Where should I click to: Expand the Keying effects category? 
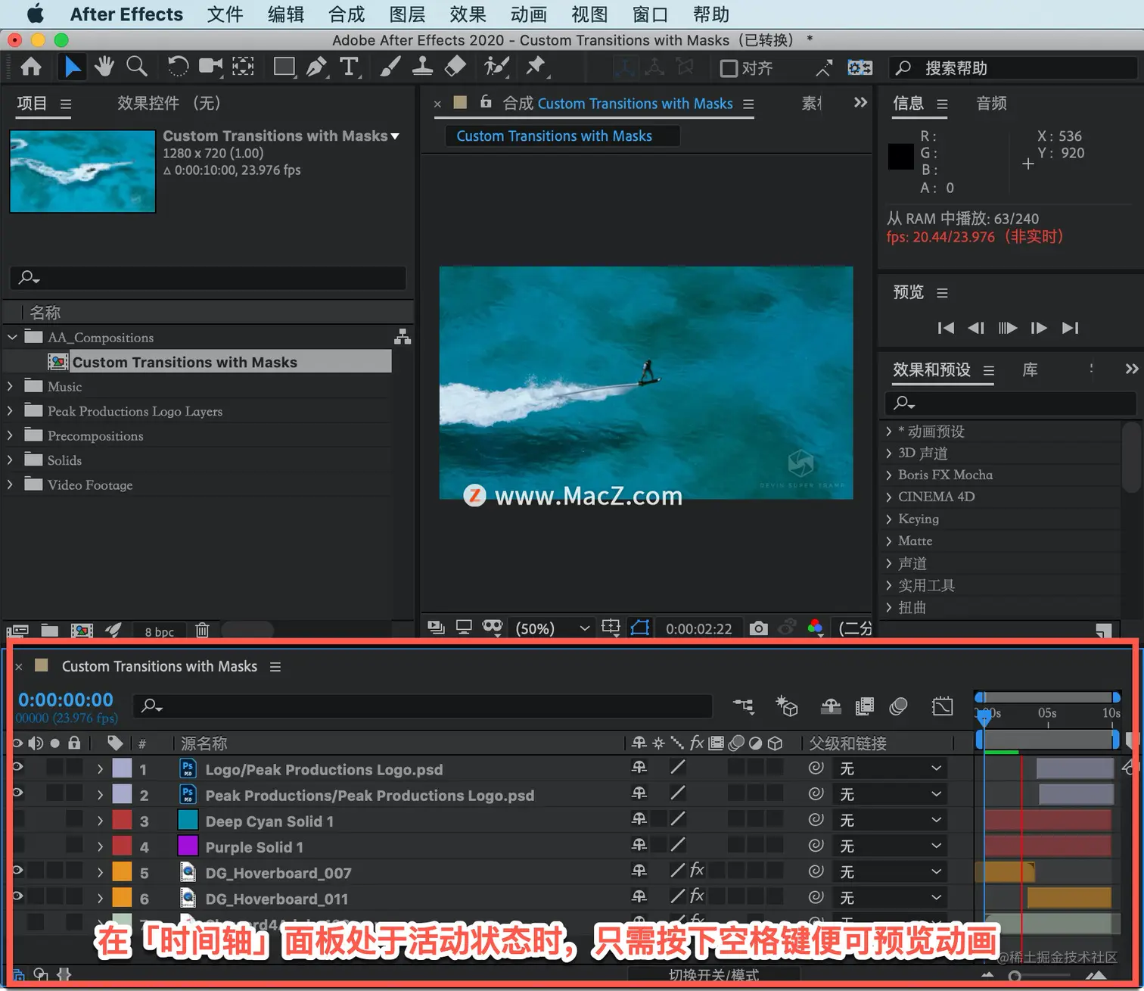pos(889,519)
